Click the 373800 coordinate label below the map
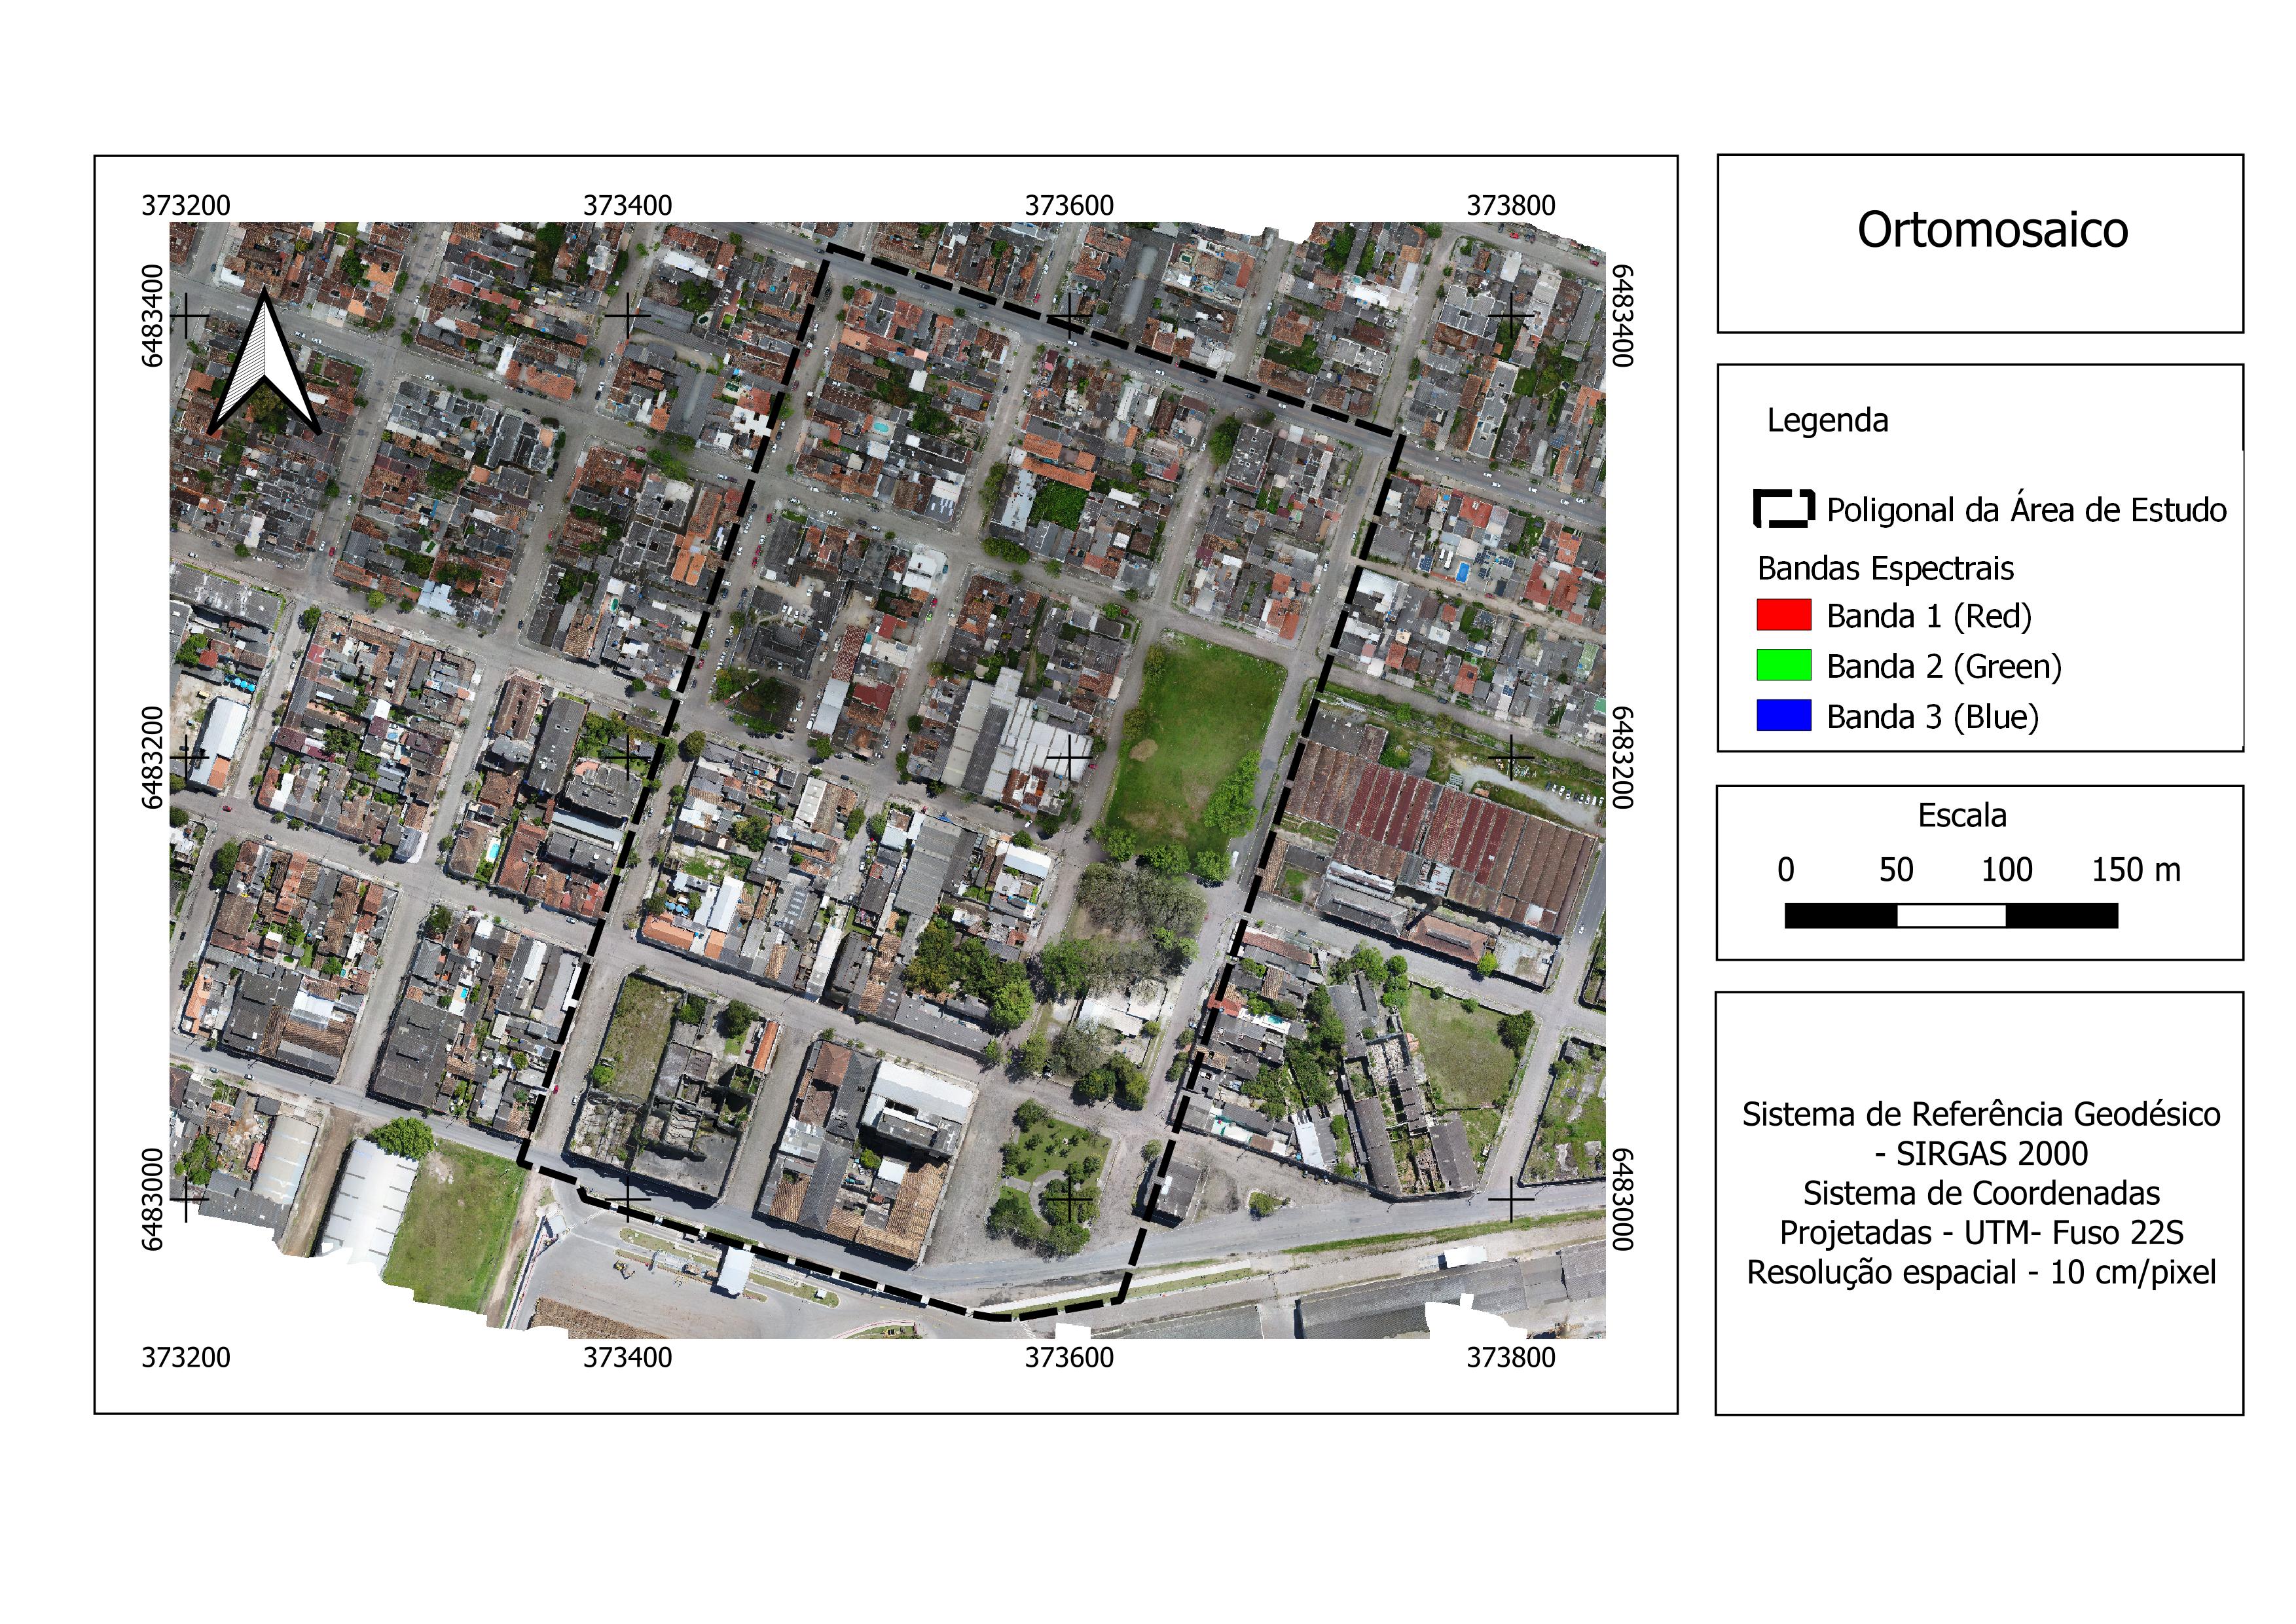Image resolution: width=2296 pixels, height=1624 pixels. [x=1510, y=1357]
